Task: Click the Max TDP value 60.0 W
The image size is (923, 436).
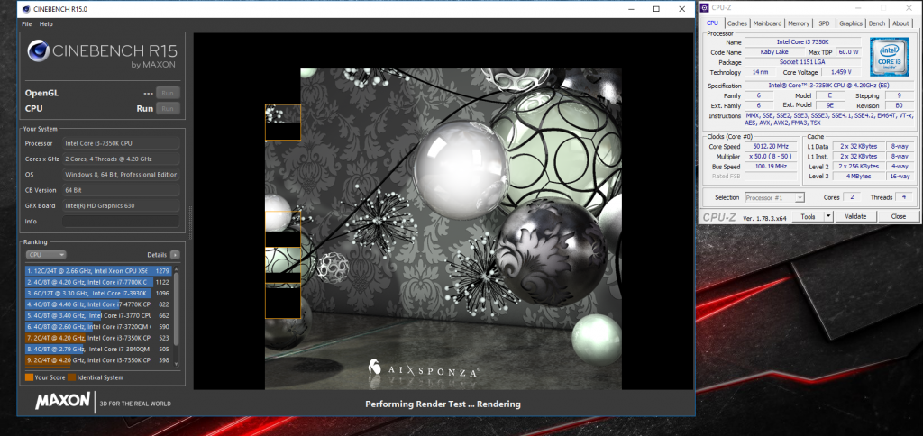Action: click(x=848, y=51)
